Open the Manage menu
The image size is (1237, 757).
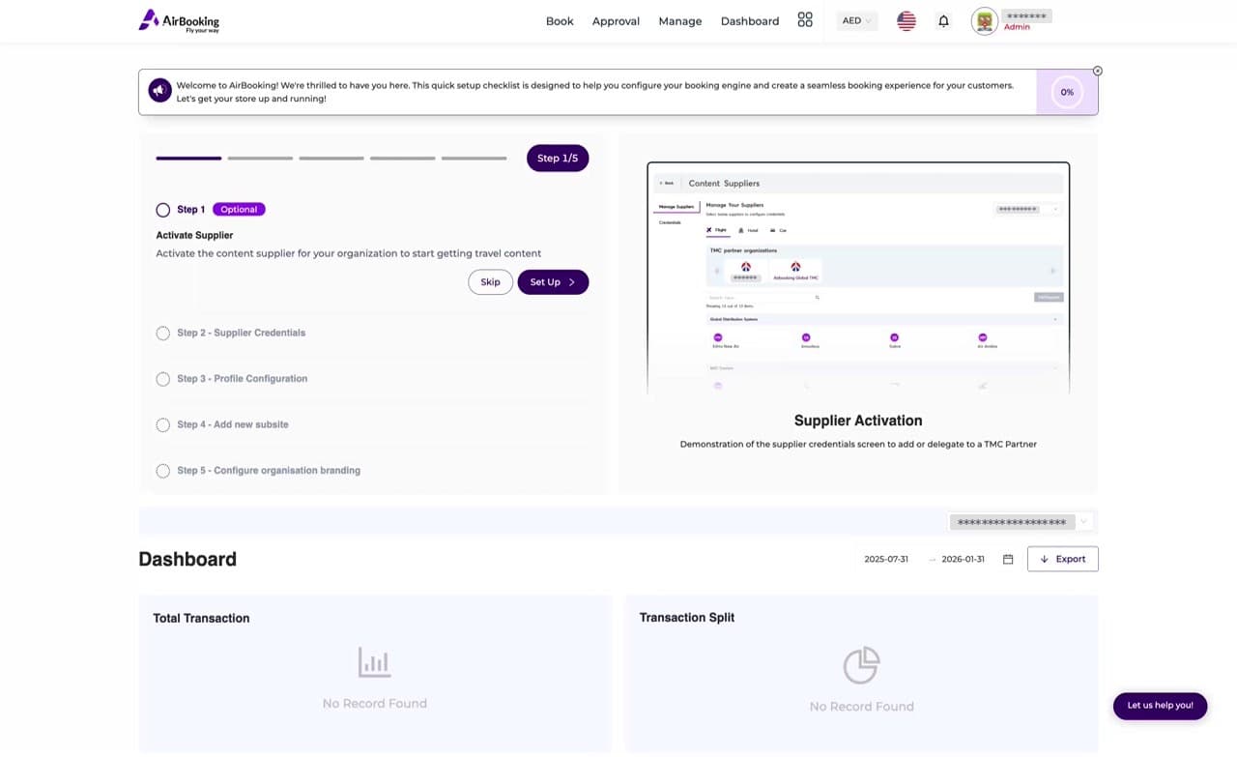pyautogui.click(x=680, y=21)
